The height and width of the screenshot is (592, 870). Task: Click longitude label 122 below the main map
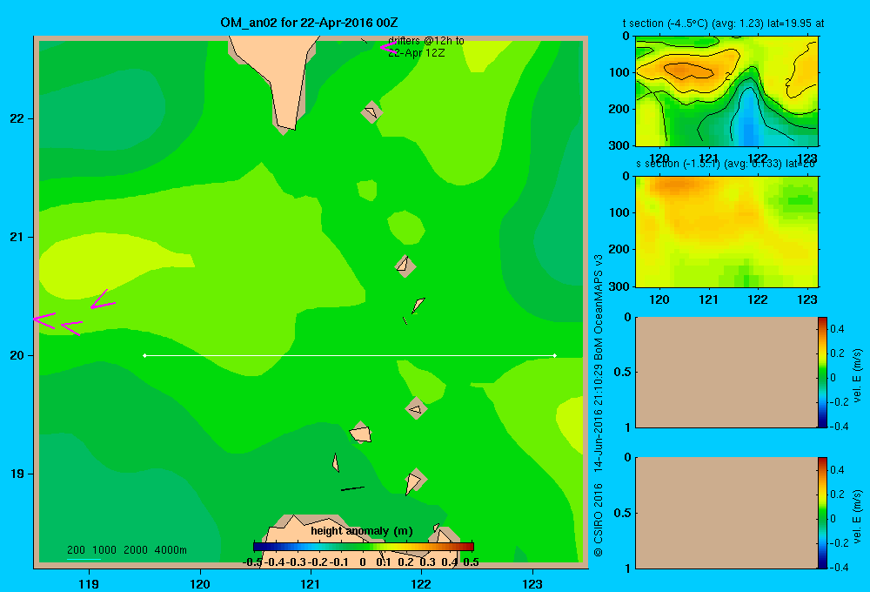click(x=421, y=583)
